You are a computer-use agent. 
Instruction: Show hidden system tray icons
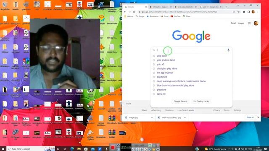229,149
